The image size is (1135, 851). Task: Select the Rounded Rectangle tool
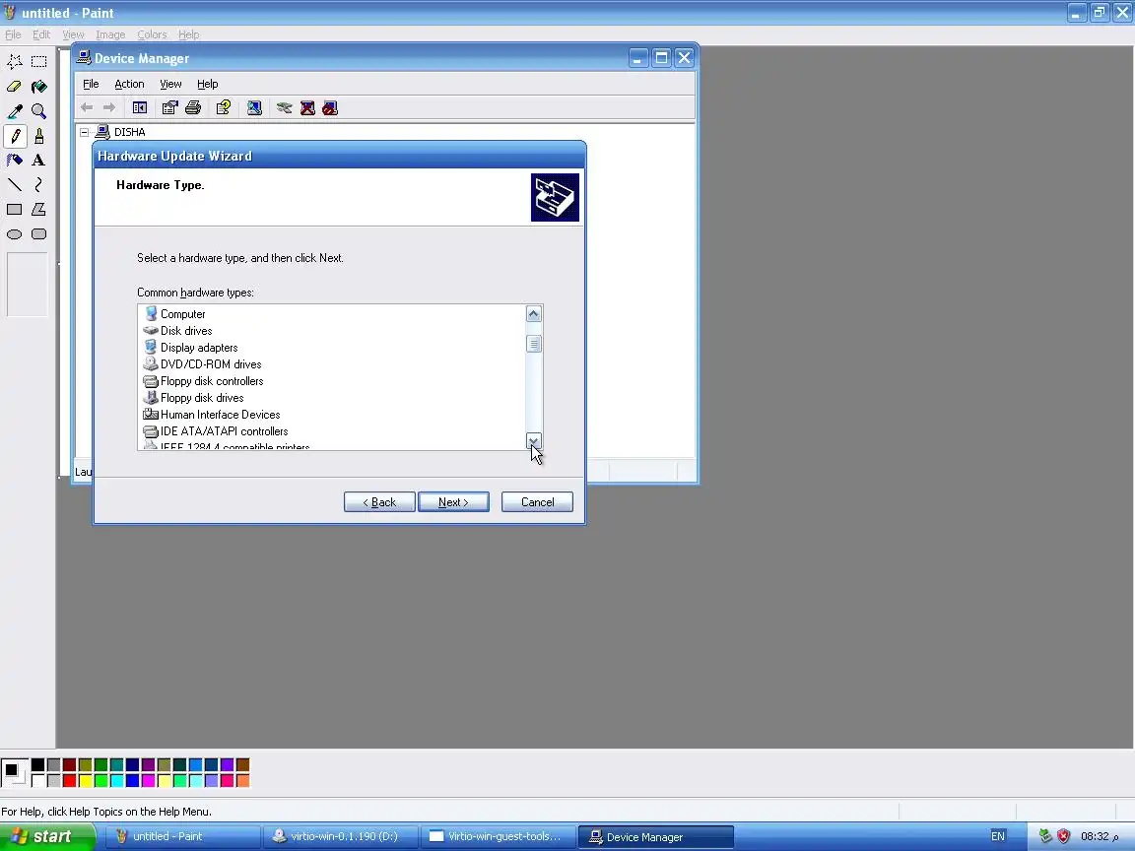[39, 233]
